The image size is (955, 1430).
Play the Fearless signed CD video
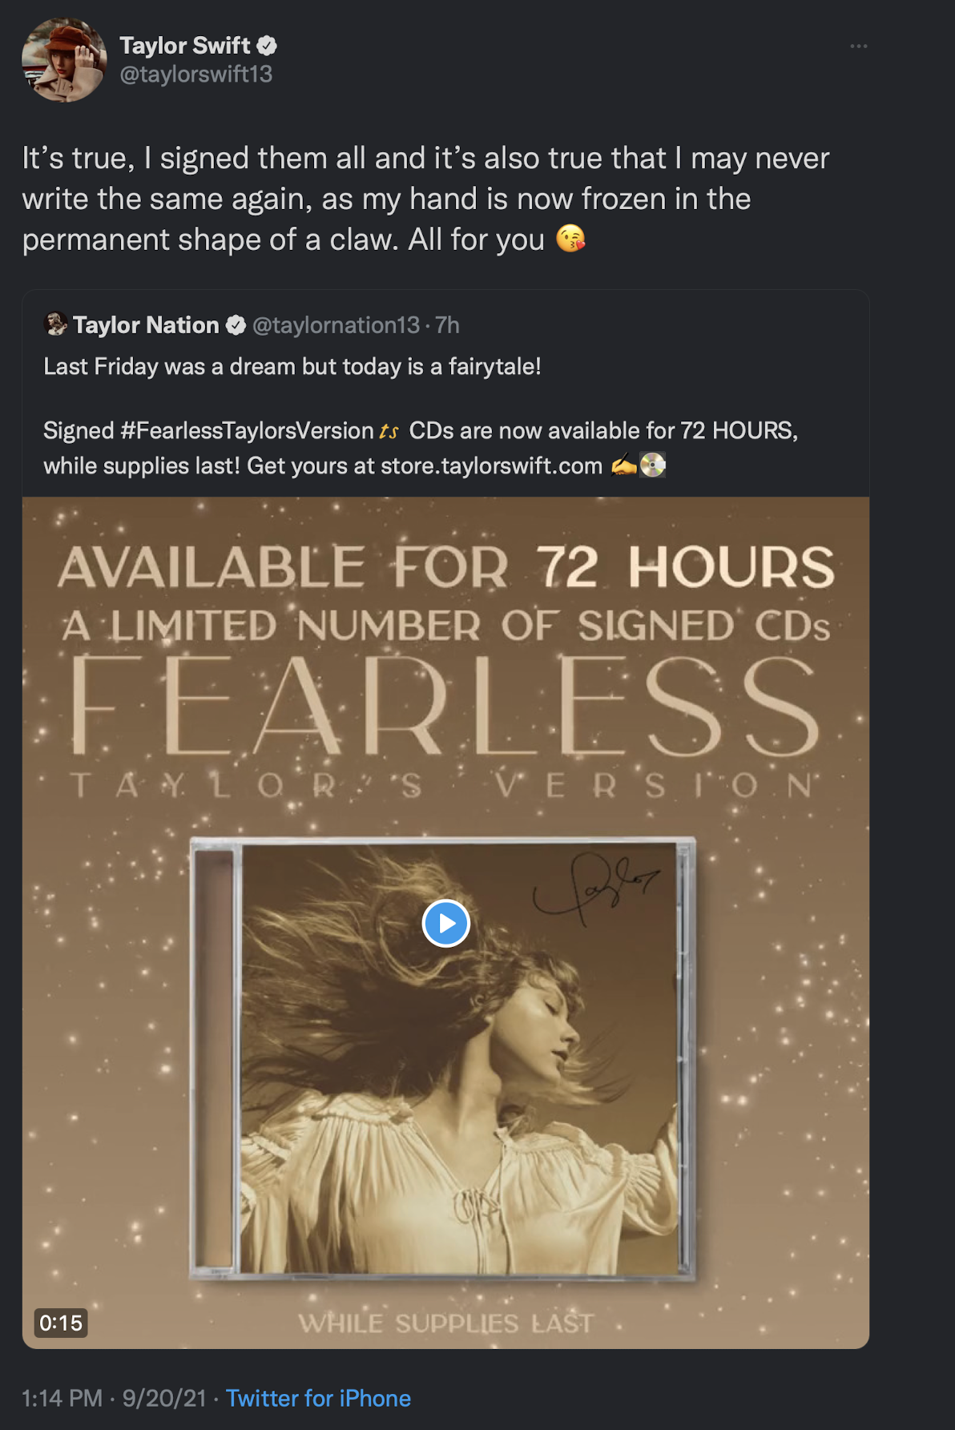[x=445, y=923]
